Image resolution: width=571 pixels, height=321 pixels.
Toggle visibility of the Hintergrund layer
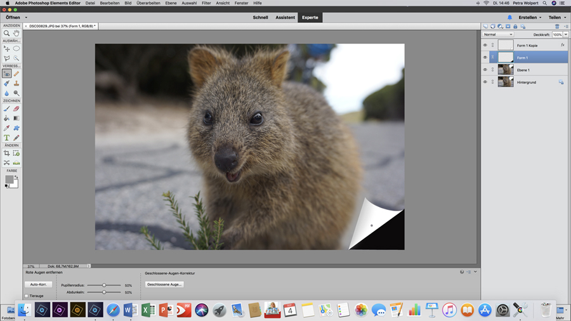click(x=485, y=82)
